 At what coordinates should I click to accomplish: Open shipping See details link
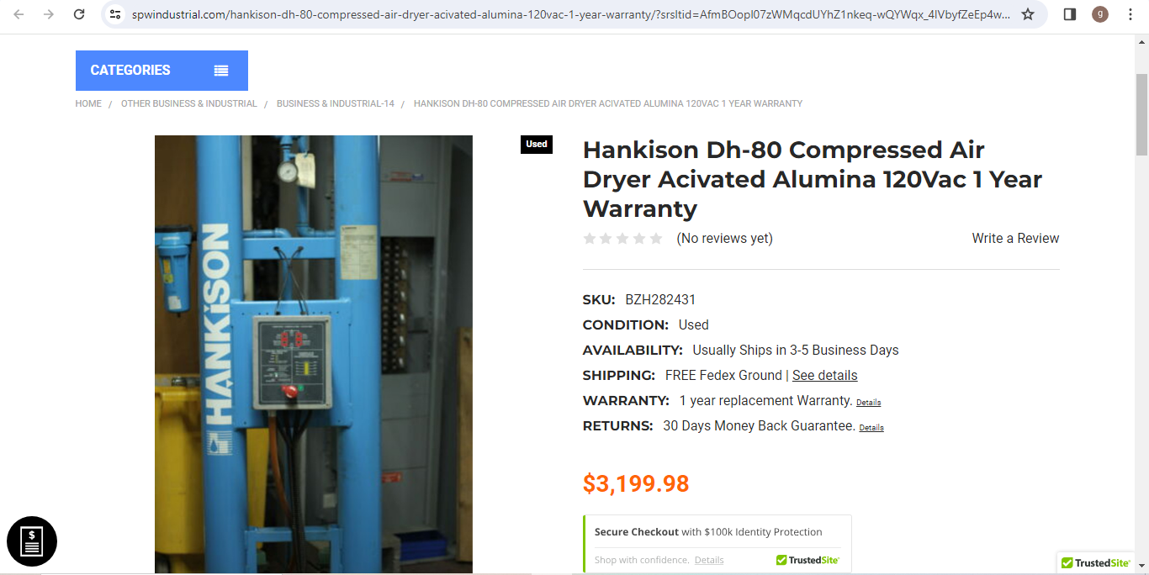point(825,376)
